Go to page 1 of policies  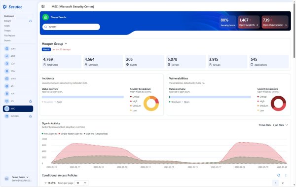(x=276, y=183)
